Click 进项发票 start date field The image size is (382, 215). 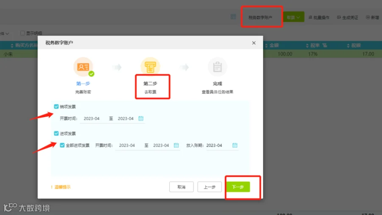[x=127, y=145]
